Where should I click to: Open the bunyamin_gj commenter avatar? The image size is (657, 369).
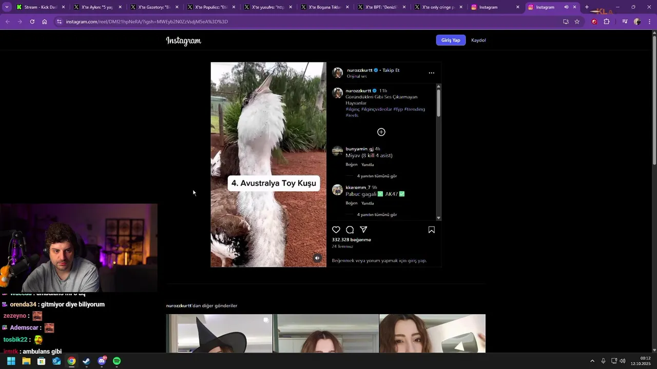(337, 151)
